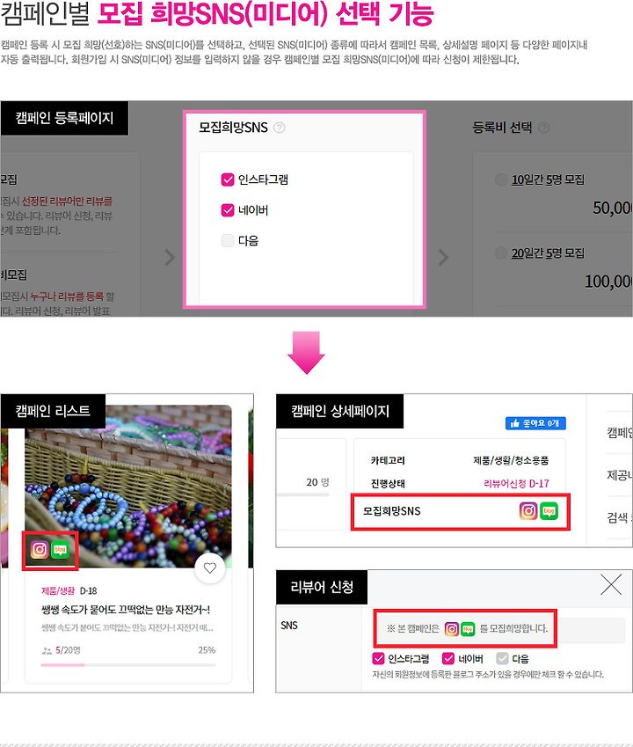The width and height of the screenshot is (633, 747).
Task: Open the 쌩쌩 속도가 붙어도 campaign title
Action: (x=126, y=610)
